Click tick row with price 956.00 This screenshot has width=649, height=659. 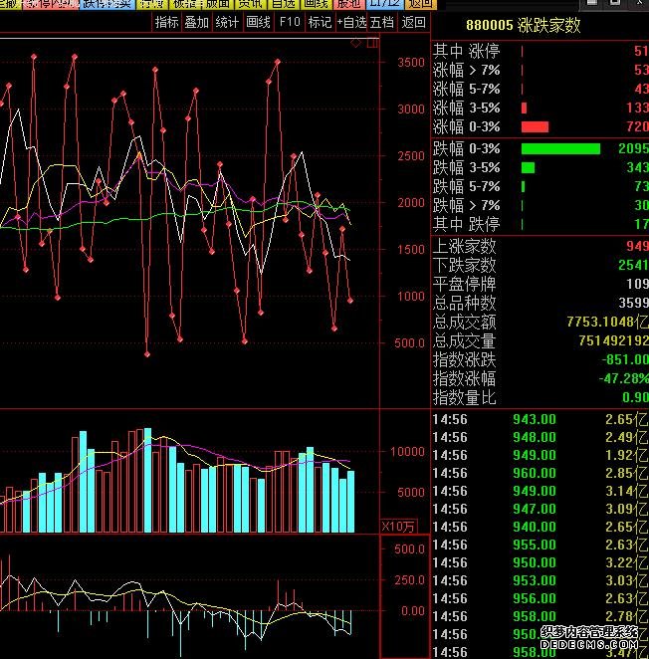coord(541,598)
